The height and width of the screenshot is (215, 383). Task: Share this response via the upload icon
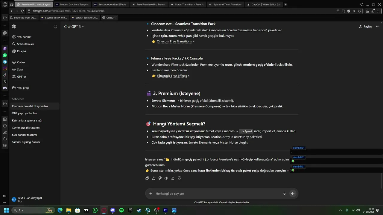[x=173, y=178]
